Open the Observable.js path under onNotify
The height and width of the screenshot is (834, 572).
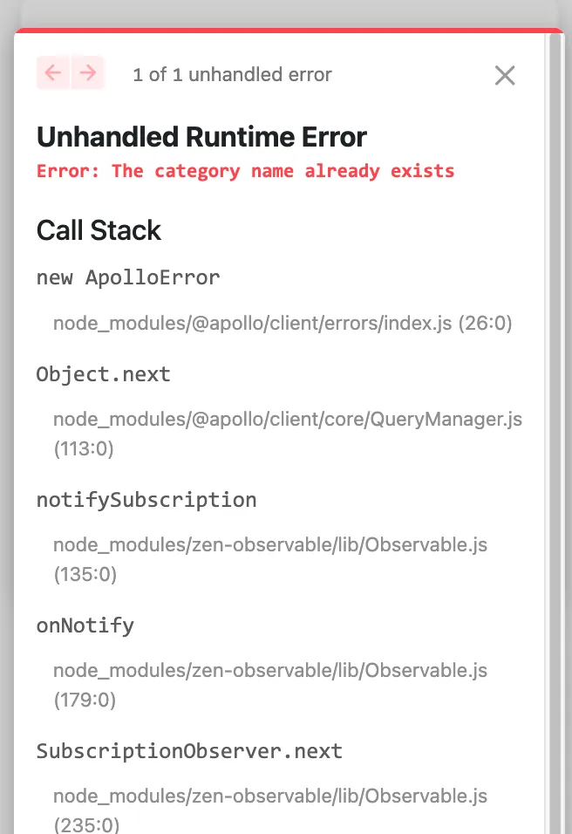[269, 671]
